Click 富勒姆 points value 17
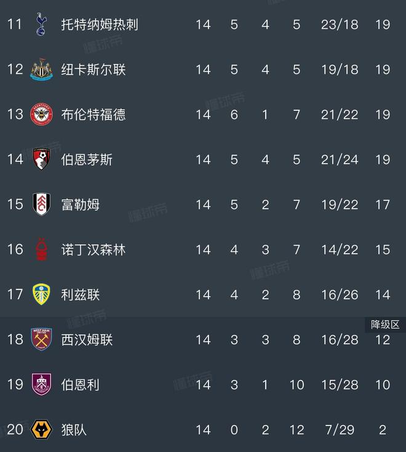Image resolution: width=406 pixels, height=452 pixels. (383, 204)
